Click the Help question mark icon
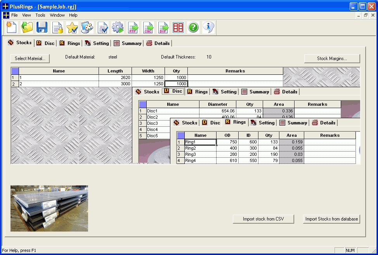Image resolution: width=378 pixels, height=255 pixels. (x=193, y=28)
